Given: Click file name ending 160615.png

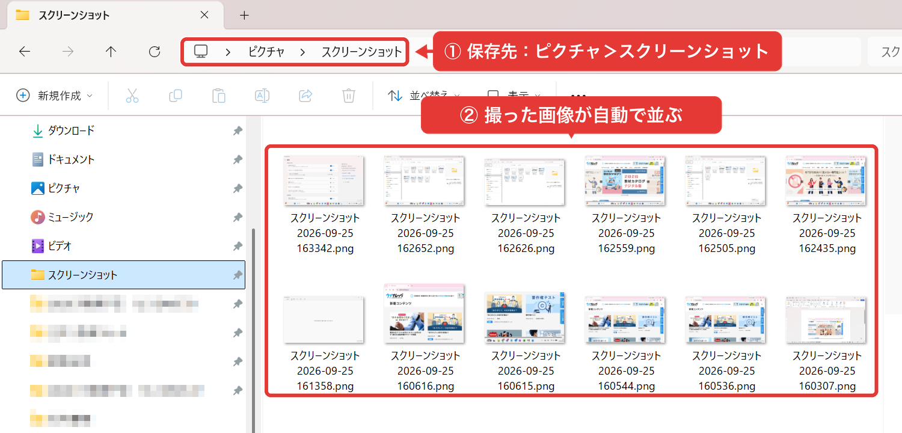Looking at the screenshot, I should click(526, 371).
